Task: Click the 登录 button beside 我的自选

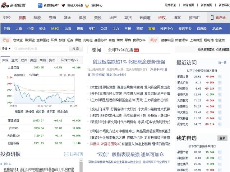Action: [222, 138]
